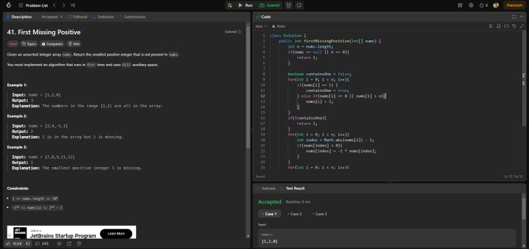The image size is (529, 249).
Task: Like the problem with thumbs up icon
Action: point(14,243)
